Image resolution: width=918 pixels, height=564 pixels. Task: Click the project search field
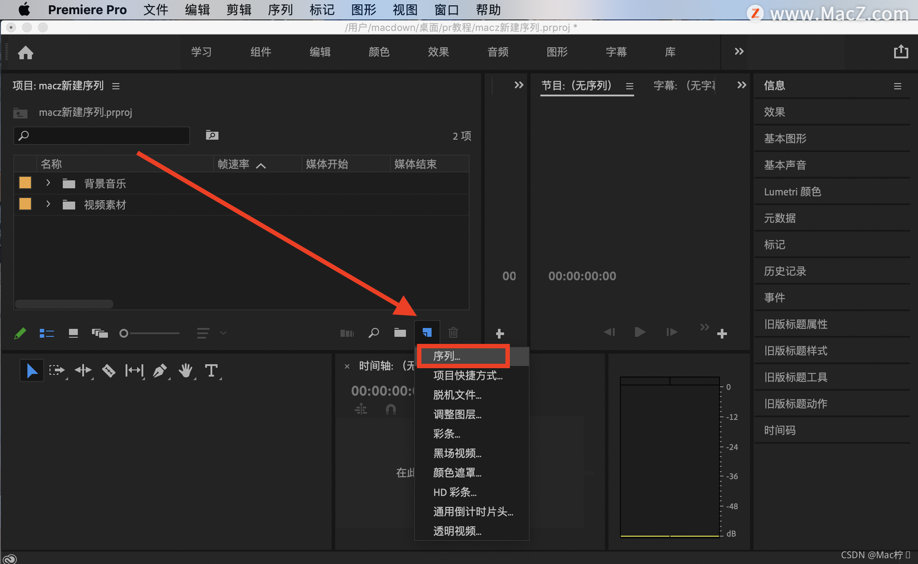coord(102,136)
